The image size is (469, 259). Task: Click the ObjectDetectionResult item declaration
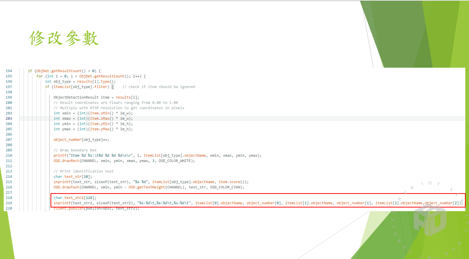pyautogui.click(x=97, y=97)
